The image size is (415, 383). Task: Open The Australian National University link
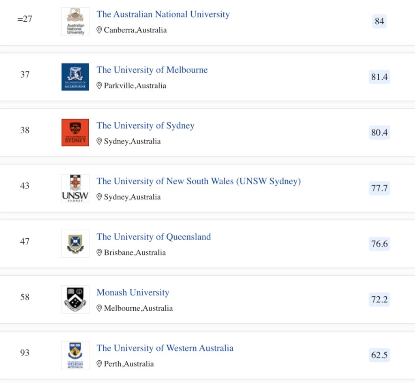(163, 15)
